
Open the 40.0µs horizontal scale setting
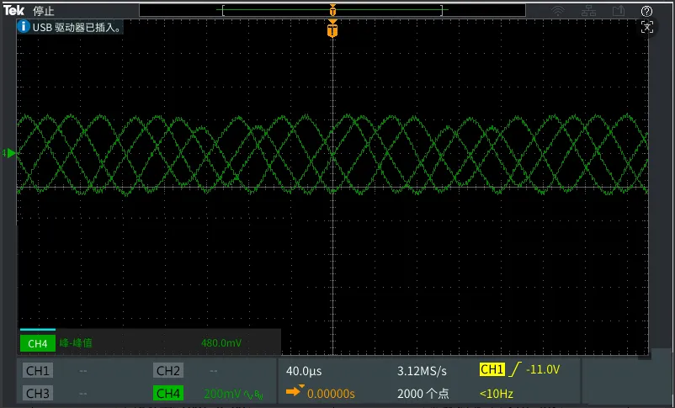304,371
